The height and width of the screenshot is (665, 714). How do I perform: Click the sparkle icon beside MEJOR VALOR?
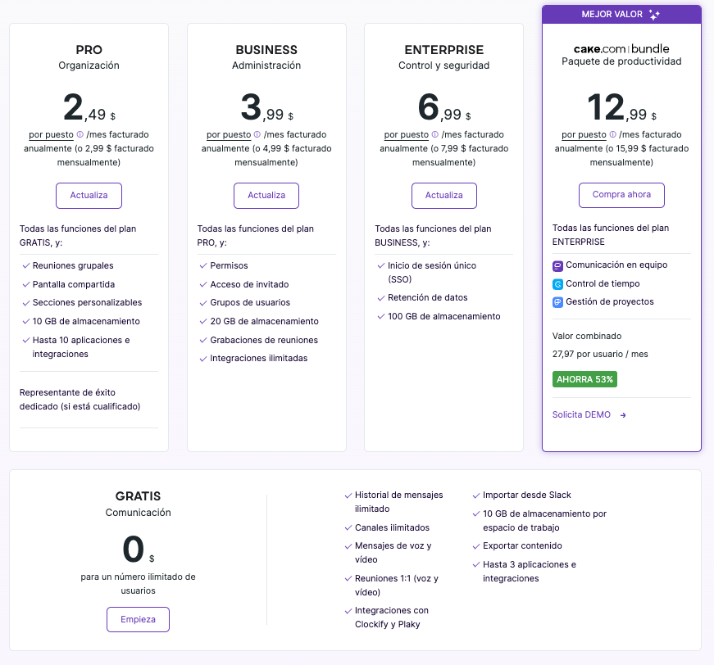click(654, 15)
